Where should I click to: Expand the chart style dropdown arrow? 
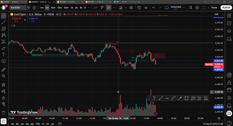coord(114,8)
